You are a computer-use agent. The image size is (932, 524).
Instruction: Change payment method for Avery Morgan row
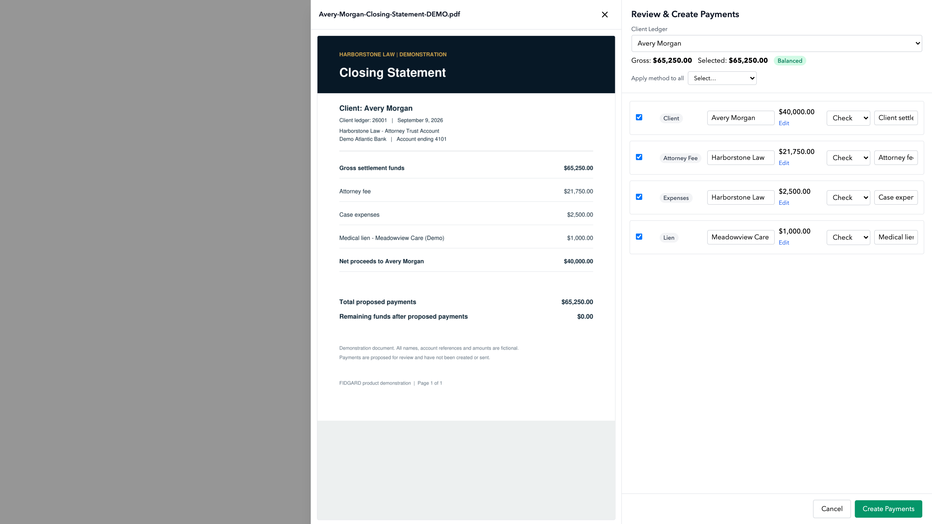coord(848,118)
